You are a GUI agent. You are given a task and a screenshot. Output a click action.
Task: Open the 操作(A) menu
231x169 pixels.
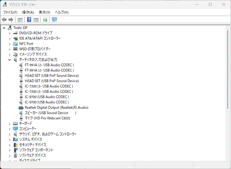click(28, 12)
